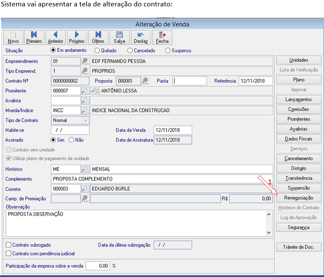Screen dimensions: 324x277
Task: Click the Data da Venda field
Action: click(x=173, y=130)
